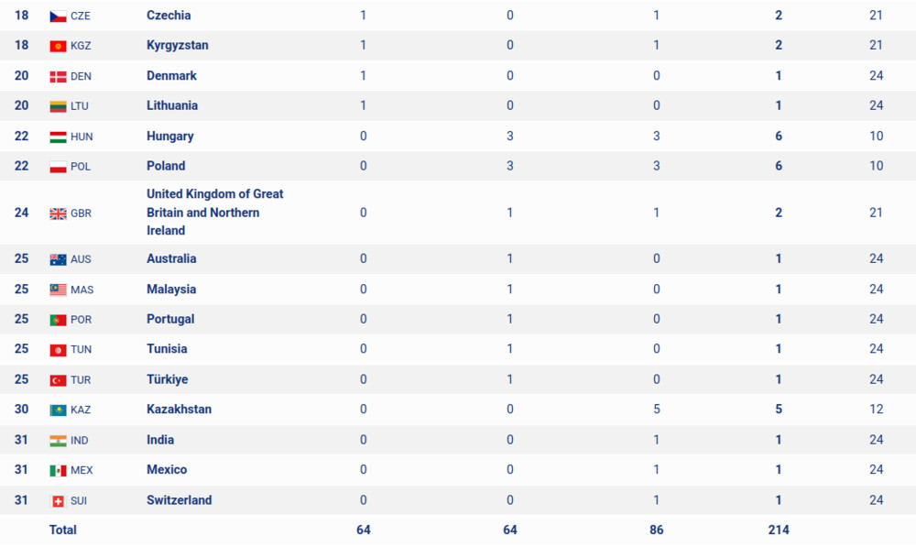Click the Hungary flag icon
This screenshot has width=916, height=547.
click(x=58, y=137)
